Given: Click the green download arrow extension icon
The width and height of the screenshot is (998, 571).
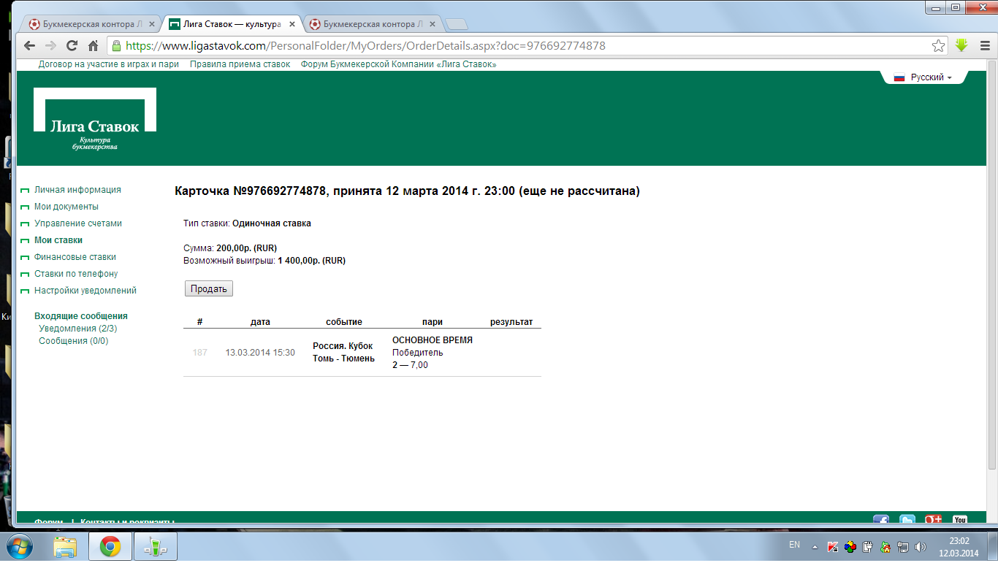Looking at the screenshot, I should (x=961, y=45).
